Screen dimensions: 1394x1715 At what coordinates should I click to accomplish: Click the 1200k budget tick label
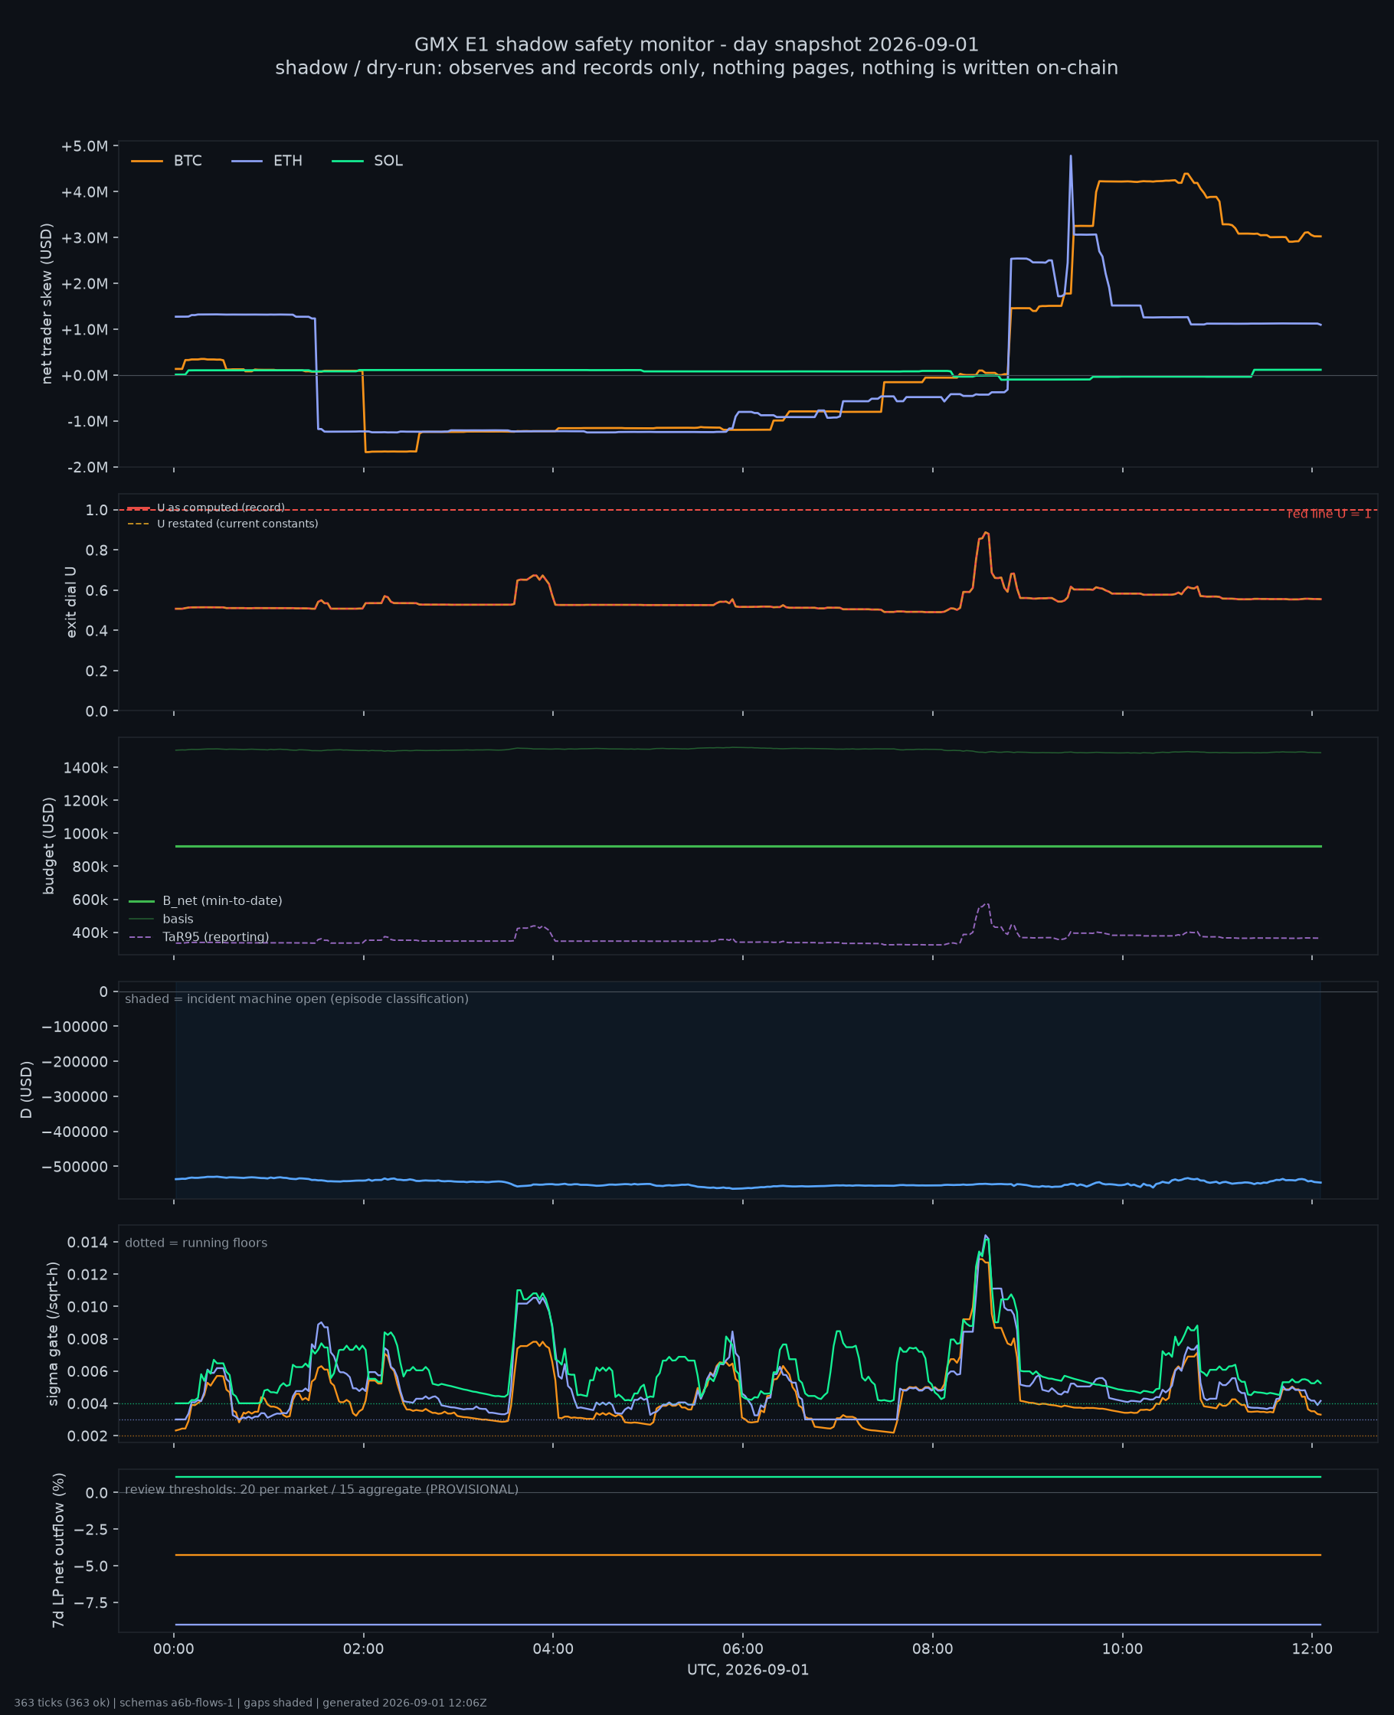(85, 801)
